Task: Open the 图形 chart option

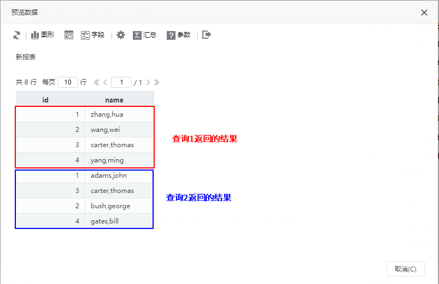Action: [x=43, y=35]
